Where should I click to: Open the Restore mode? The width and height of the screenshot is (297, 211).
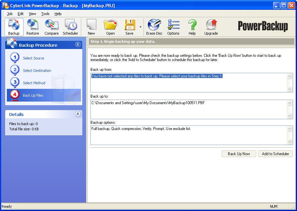tap(33, 27)
